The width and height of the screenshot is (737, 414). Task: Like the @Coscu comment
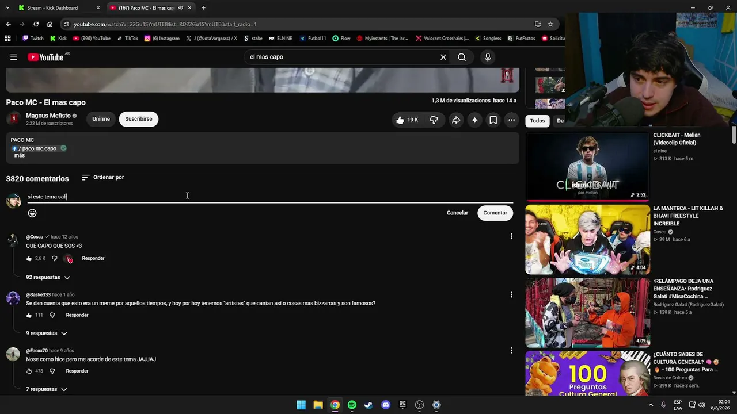coord(29,259)
